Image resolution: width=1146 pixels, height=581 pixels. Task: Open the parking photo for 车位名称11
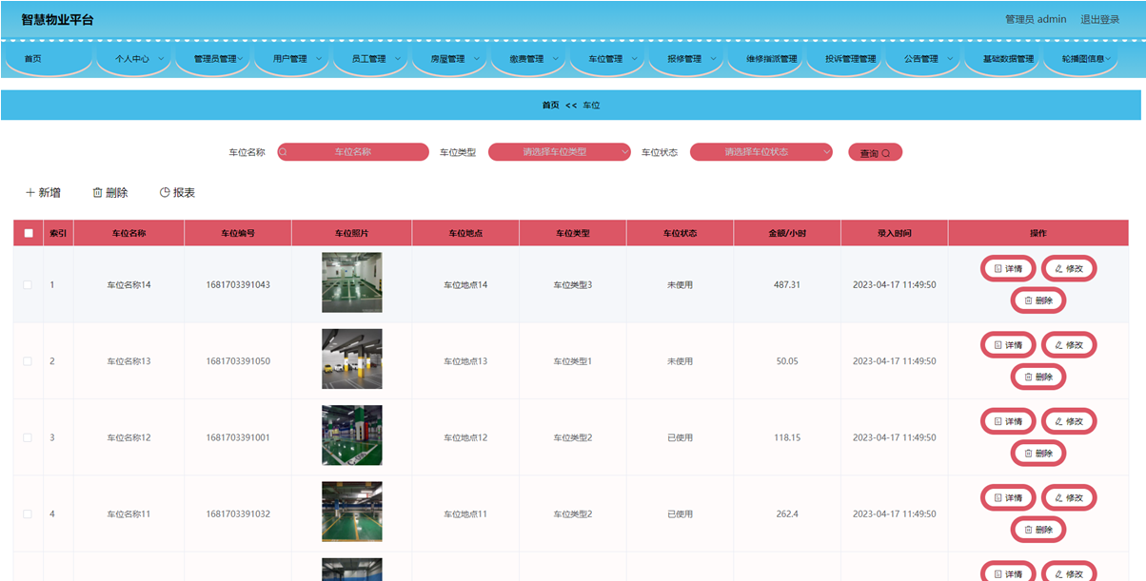(352, 512)
